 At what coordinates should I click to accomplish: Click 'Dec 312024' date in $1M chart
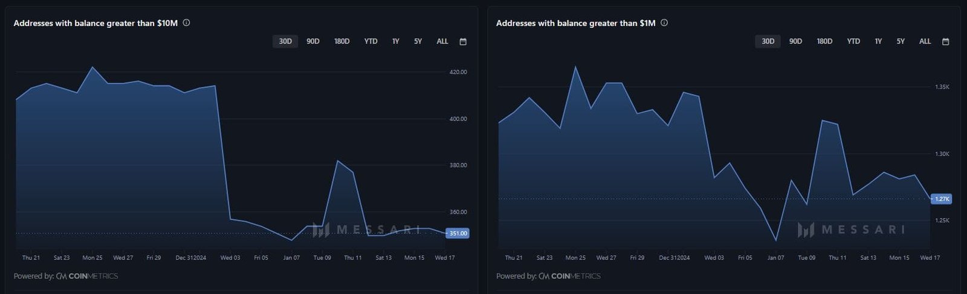point(674,258)
